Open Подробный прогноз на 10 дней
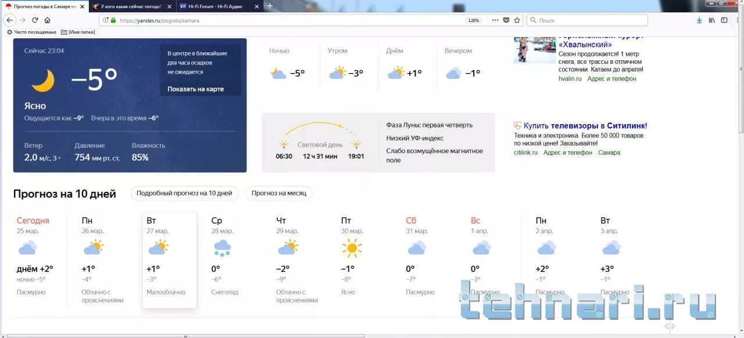The height and width of the screenshot is (338, 744). click(x=184, y=194)
